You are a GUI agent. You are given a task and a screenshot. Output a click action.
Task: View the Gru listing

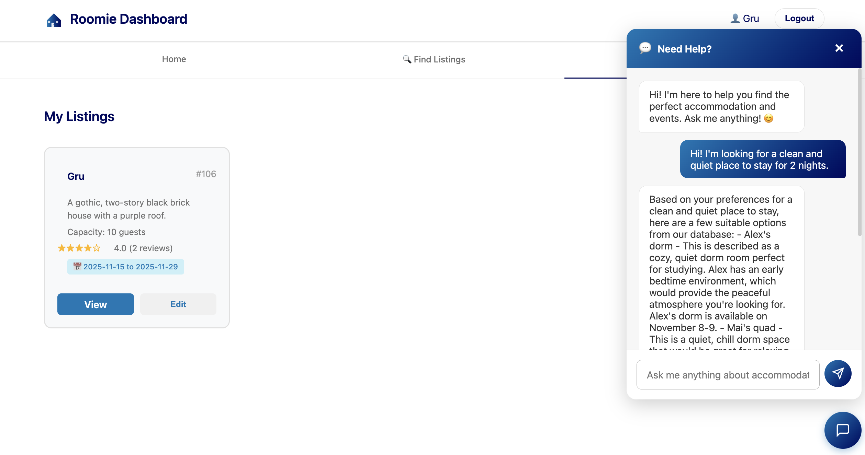coord(96,304)
